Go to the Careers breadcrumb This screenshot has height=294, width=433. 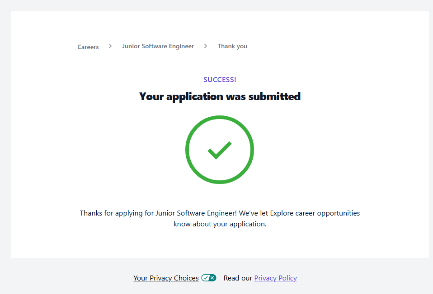(88, 46)
